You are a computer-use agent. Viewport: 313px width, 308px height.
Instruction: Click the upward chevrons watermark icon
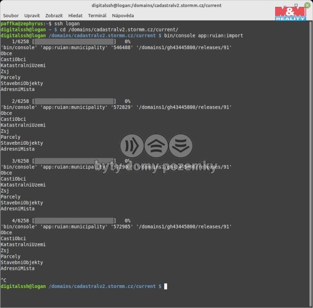point(156,146)
